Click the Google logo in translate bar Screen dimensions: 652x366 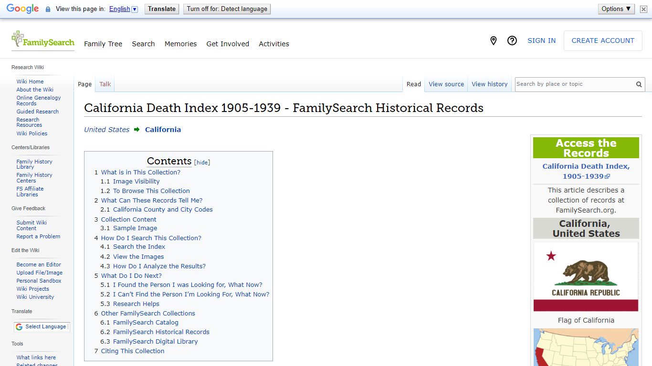pos(22,9)
